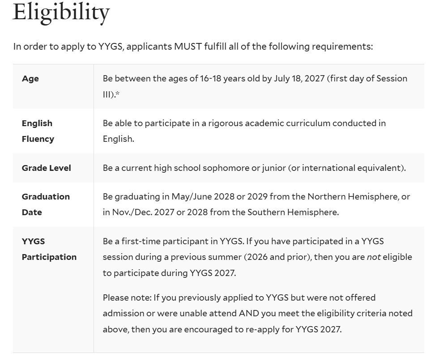This screenshot has width=439, height=361.
Task: Click the English curriculum requirement text
Action: click(x=244, y=131)
